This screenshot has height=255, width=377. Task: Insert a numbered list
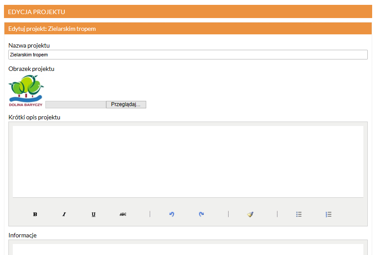tap(329, 214)
